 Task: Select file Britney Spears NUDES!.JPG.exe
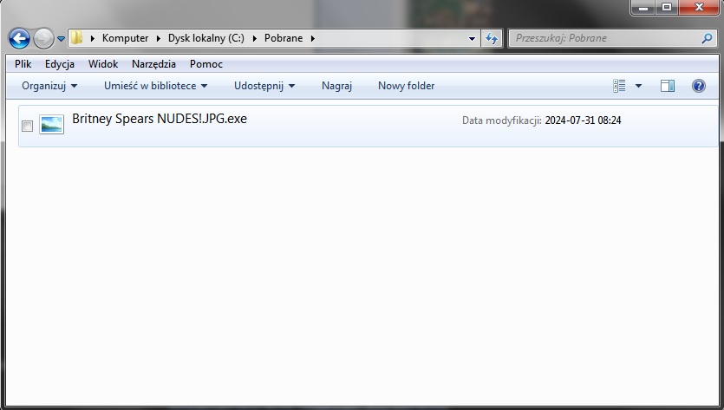[160, 119]
